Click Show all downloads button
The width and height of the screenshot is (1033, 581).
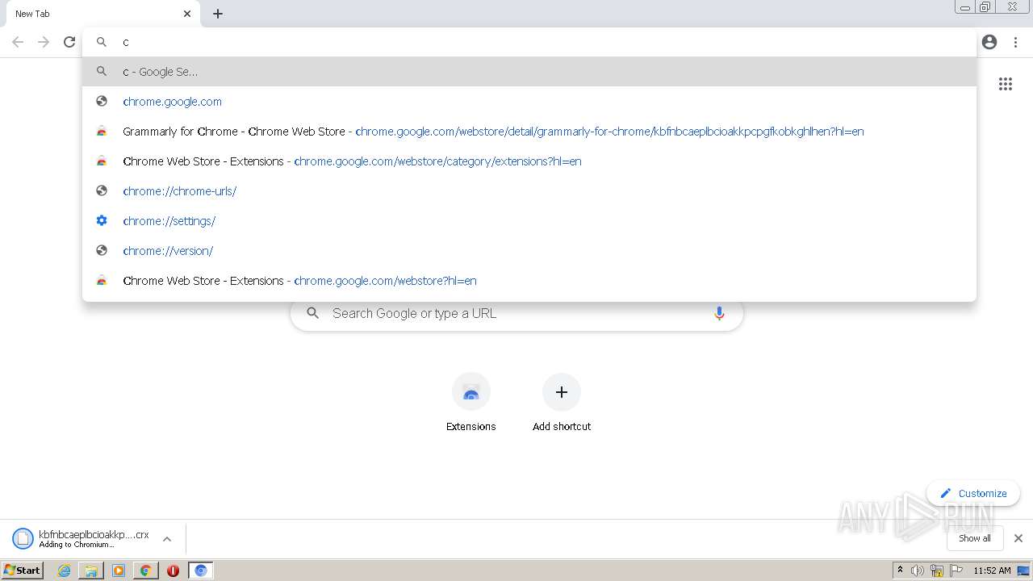pyautogui.click(x=975, y=538)
